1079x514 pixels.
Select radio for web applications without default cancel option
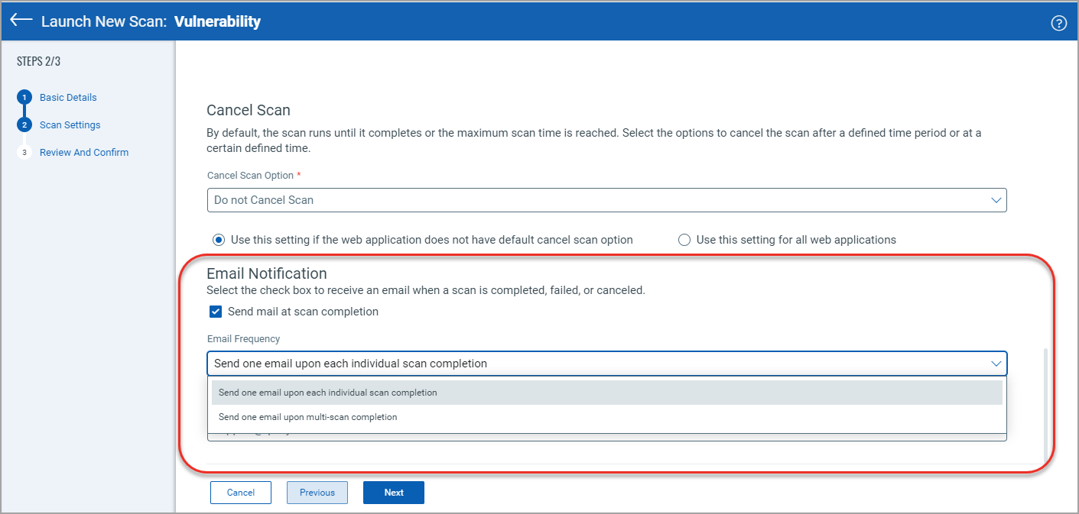click(x=219, y=240)
